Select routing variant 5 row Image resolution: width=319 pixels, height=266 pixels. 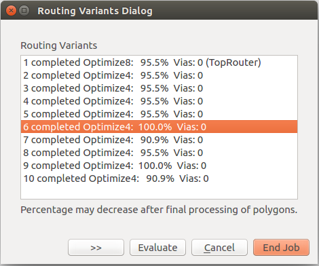pyautogui.click(x=159, y=114)
